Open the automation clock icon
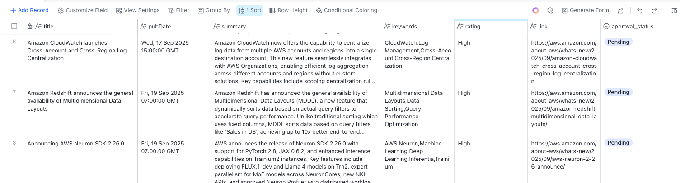Viewport: 680px width, 183px height. [x=550, y=10]
